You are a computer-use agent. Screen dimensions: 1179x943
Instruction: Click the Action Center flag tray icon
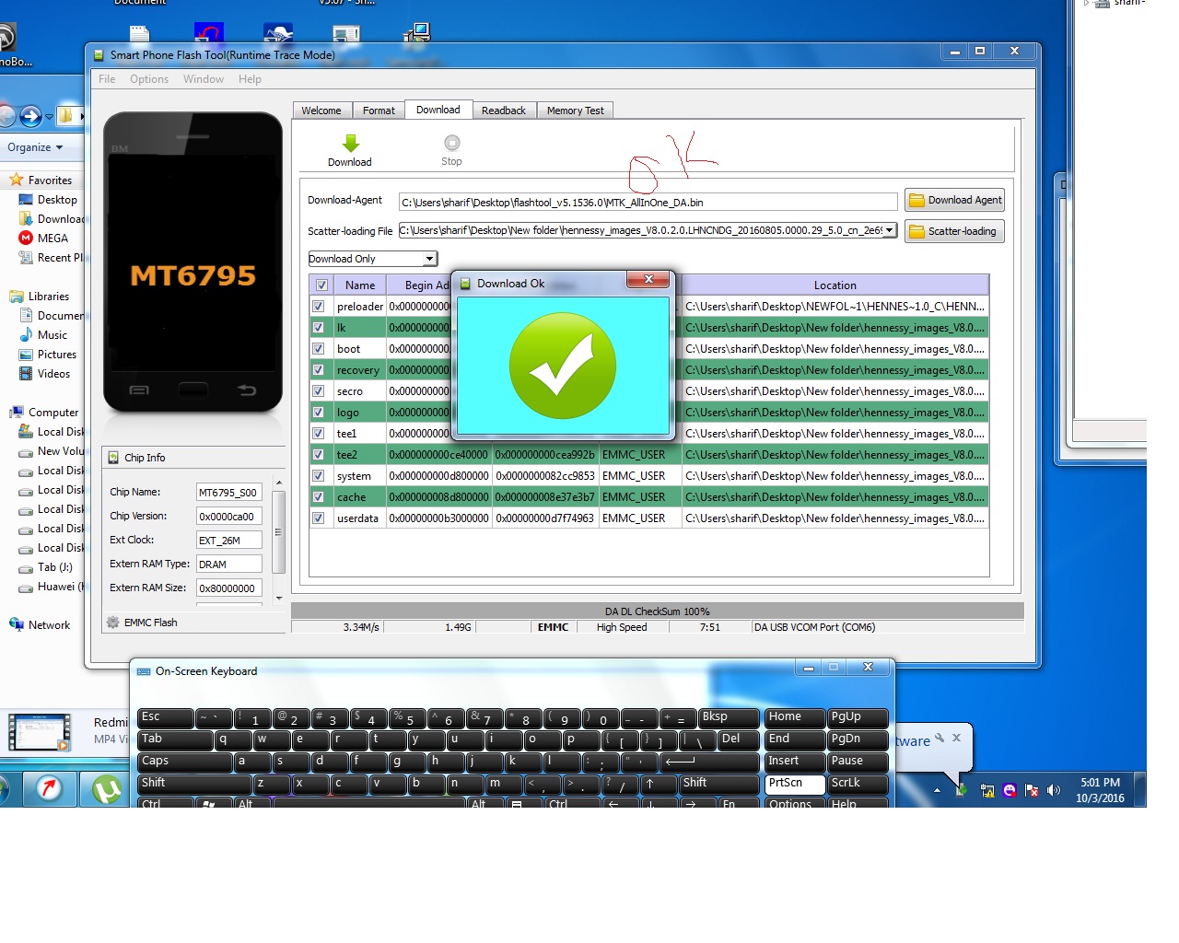tap(1032, 790)
